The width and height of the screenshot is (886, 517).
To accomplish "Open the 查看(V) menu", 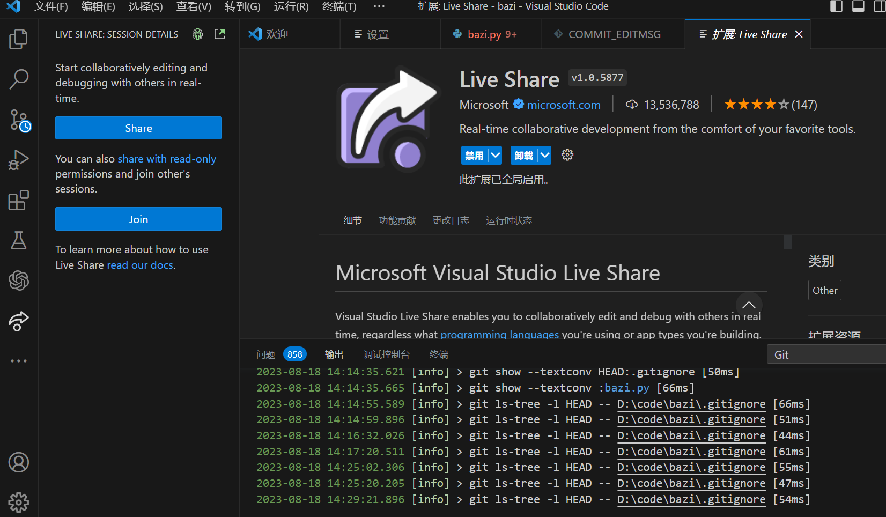I will pos(194,6).
